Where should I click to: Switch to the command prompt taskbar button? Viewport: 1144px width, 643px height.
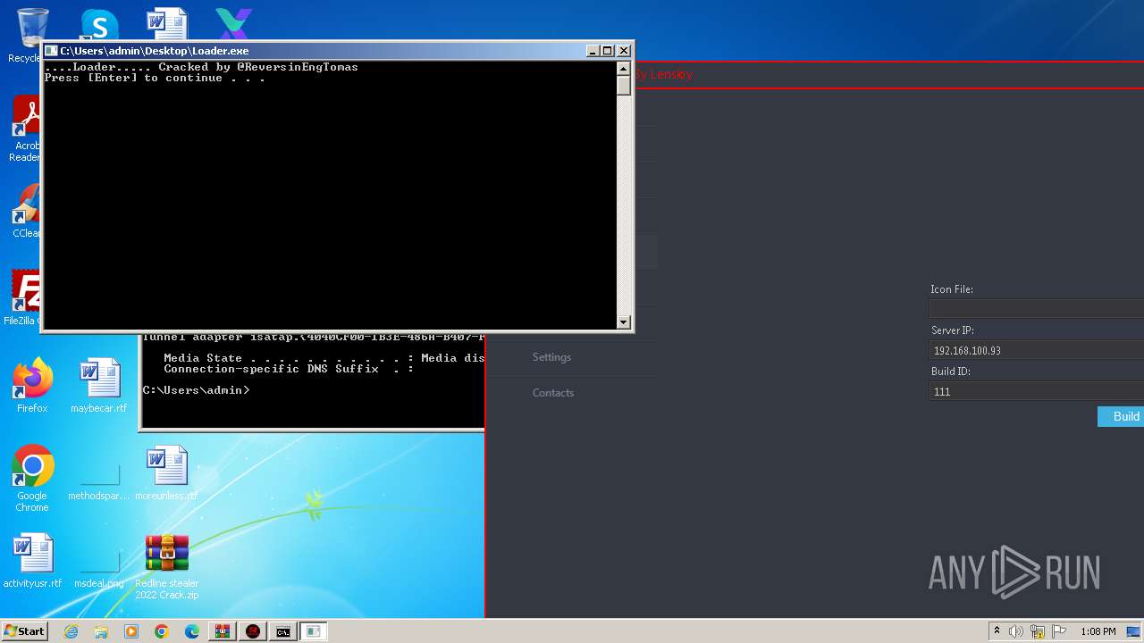[x=283, y=631]
